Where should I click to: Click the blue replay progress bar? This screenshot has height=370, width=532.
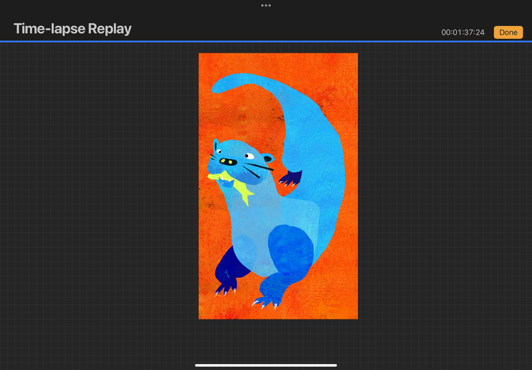click(266, 41)
